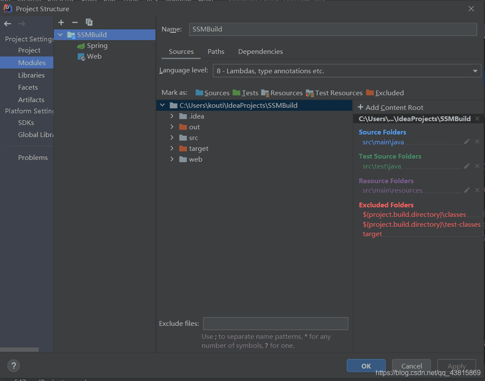This screenshot has height=381, width=485.
Task: Remove src\test\java test folder
Action: (x=477, y=166)
